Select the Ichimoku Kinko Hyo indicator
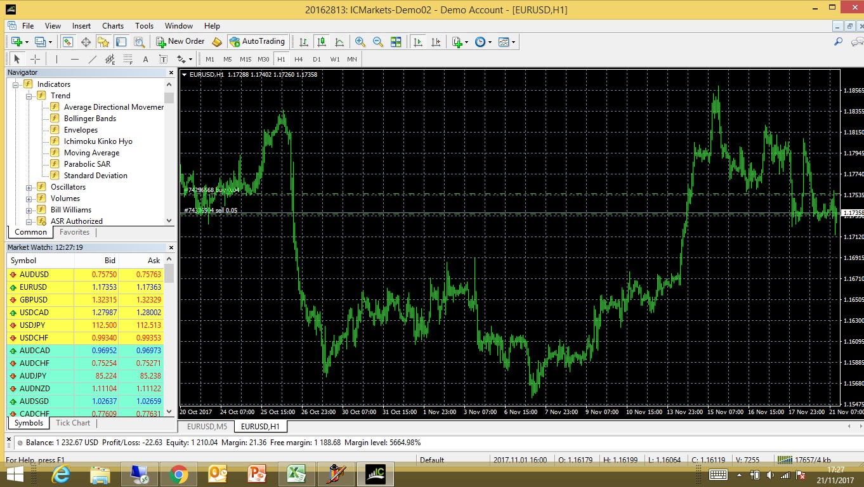Viewport: 864px width, 487px height. 98,141
